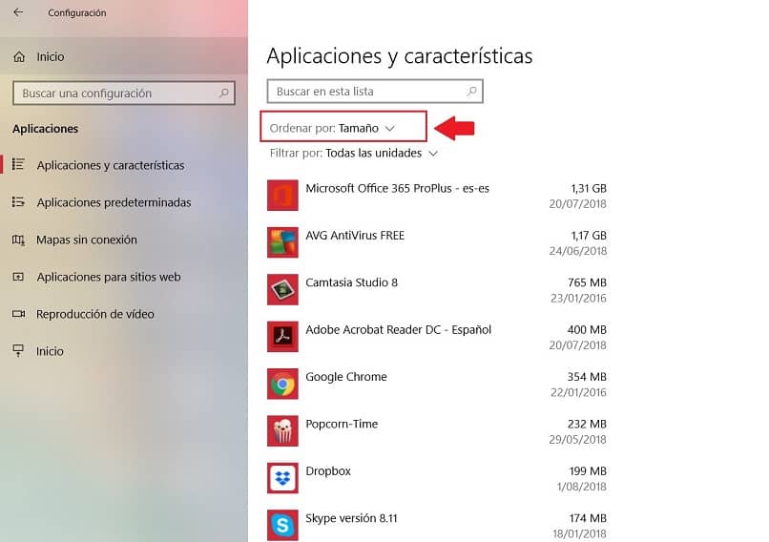Select the AVG AntiVirus FREE entry
This screenshot has height=542, width=769.
[437, 242]
